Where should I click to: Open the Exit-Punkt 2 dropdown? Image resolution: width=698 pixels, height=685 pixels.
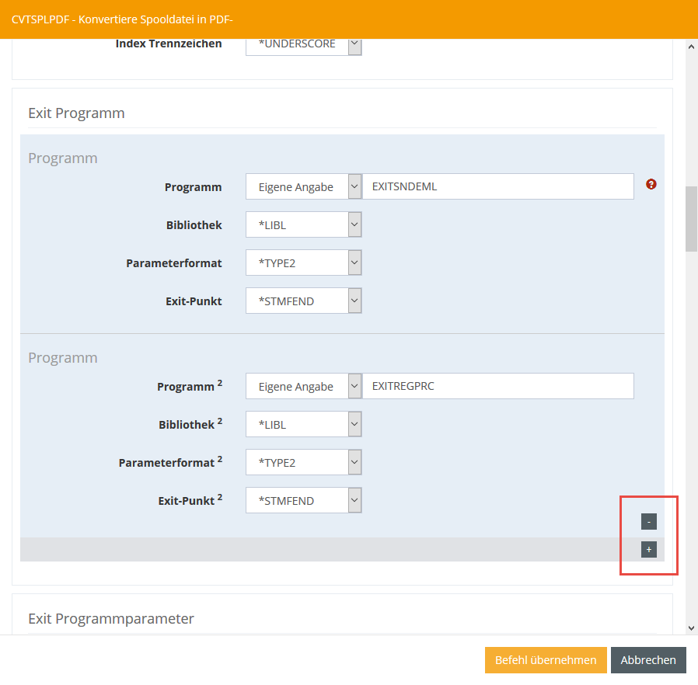pyautogui.click(x=304, y=501)
